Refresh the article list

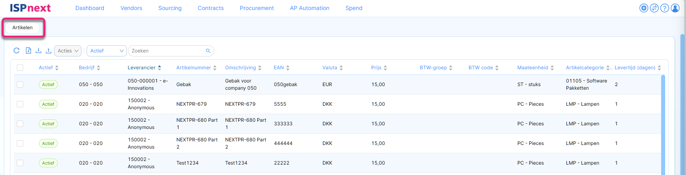pos(16,50)
